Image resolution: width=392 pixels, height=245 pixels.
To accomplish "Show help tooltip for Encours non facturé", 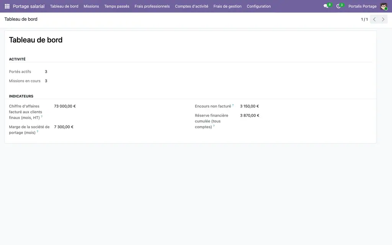I will click(x=233, y=105).
